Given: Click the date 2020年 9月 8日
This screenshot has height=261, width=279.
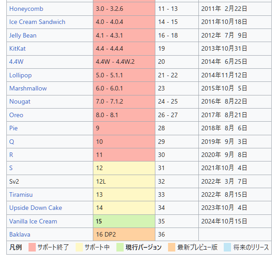Looking at the screenshot, I should [224, 155].
